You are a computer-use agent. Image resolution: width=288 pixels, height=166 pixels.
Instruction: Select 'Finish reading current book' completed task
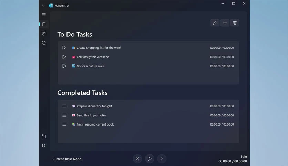pyautogui.click(x=148, y=124)
